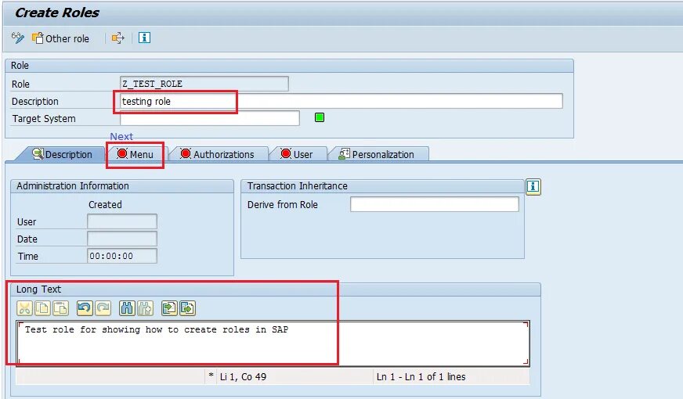Click the 'Administration Information' group header

73,185
